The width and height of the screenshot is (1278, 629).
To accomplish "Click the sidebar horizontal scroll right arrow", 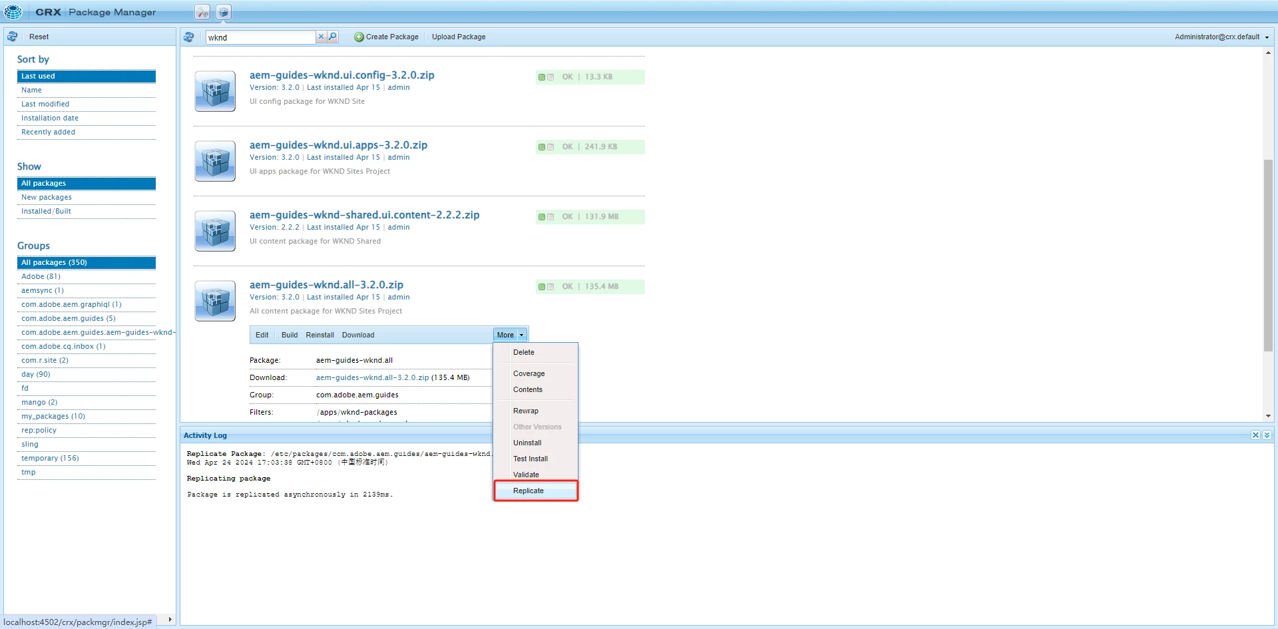I will (x=170, y=620).
